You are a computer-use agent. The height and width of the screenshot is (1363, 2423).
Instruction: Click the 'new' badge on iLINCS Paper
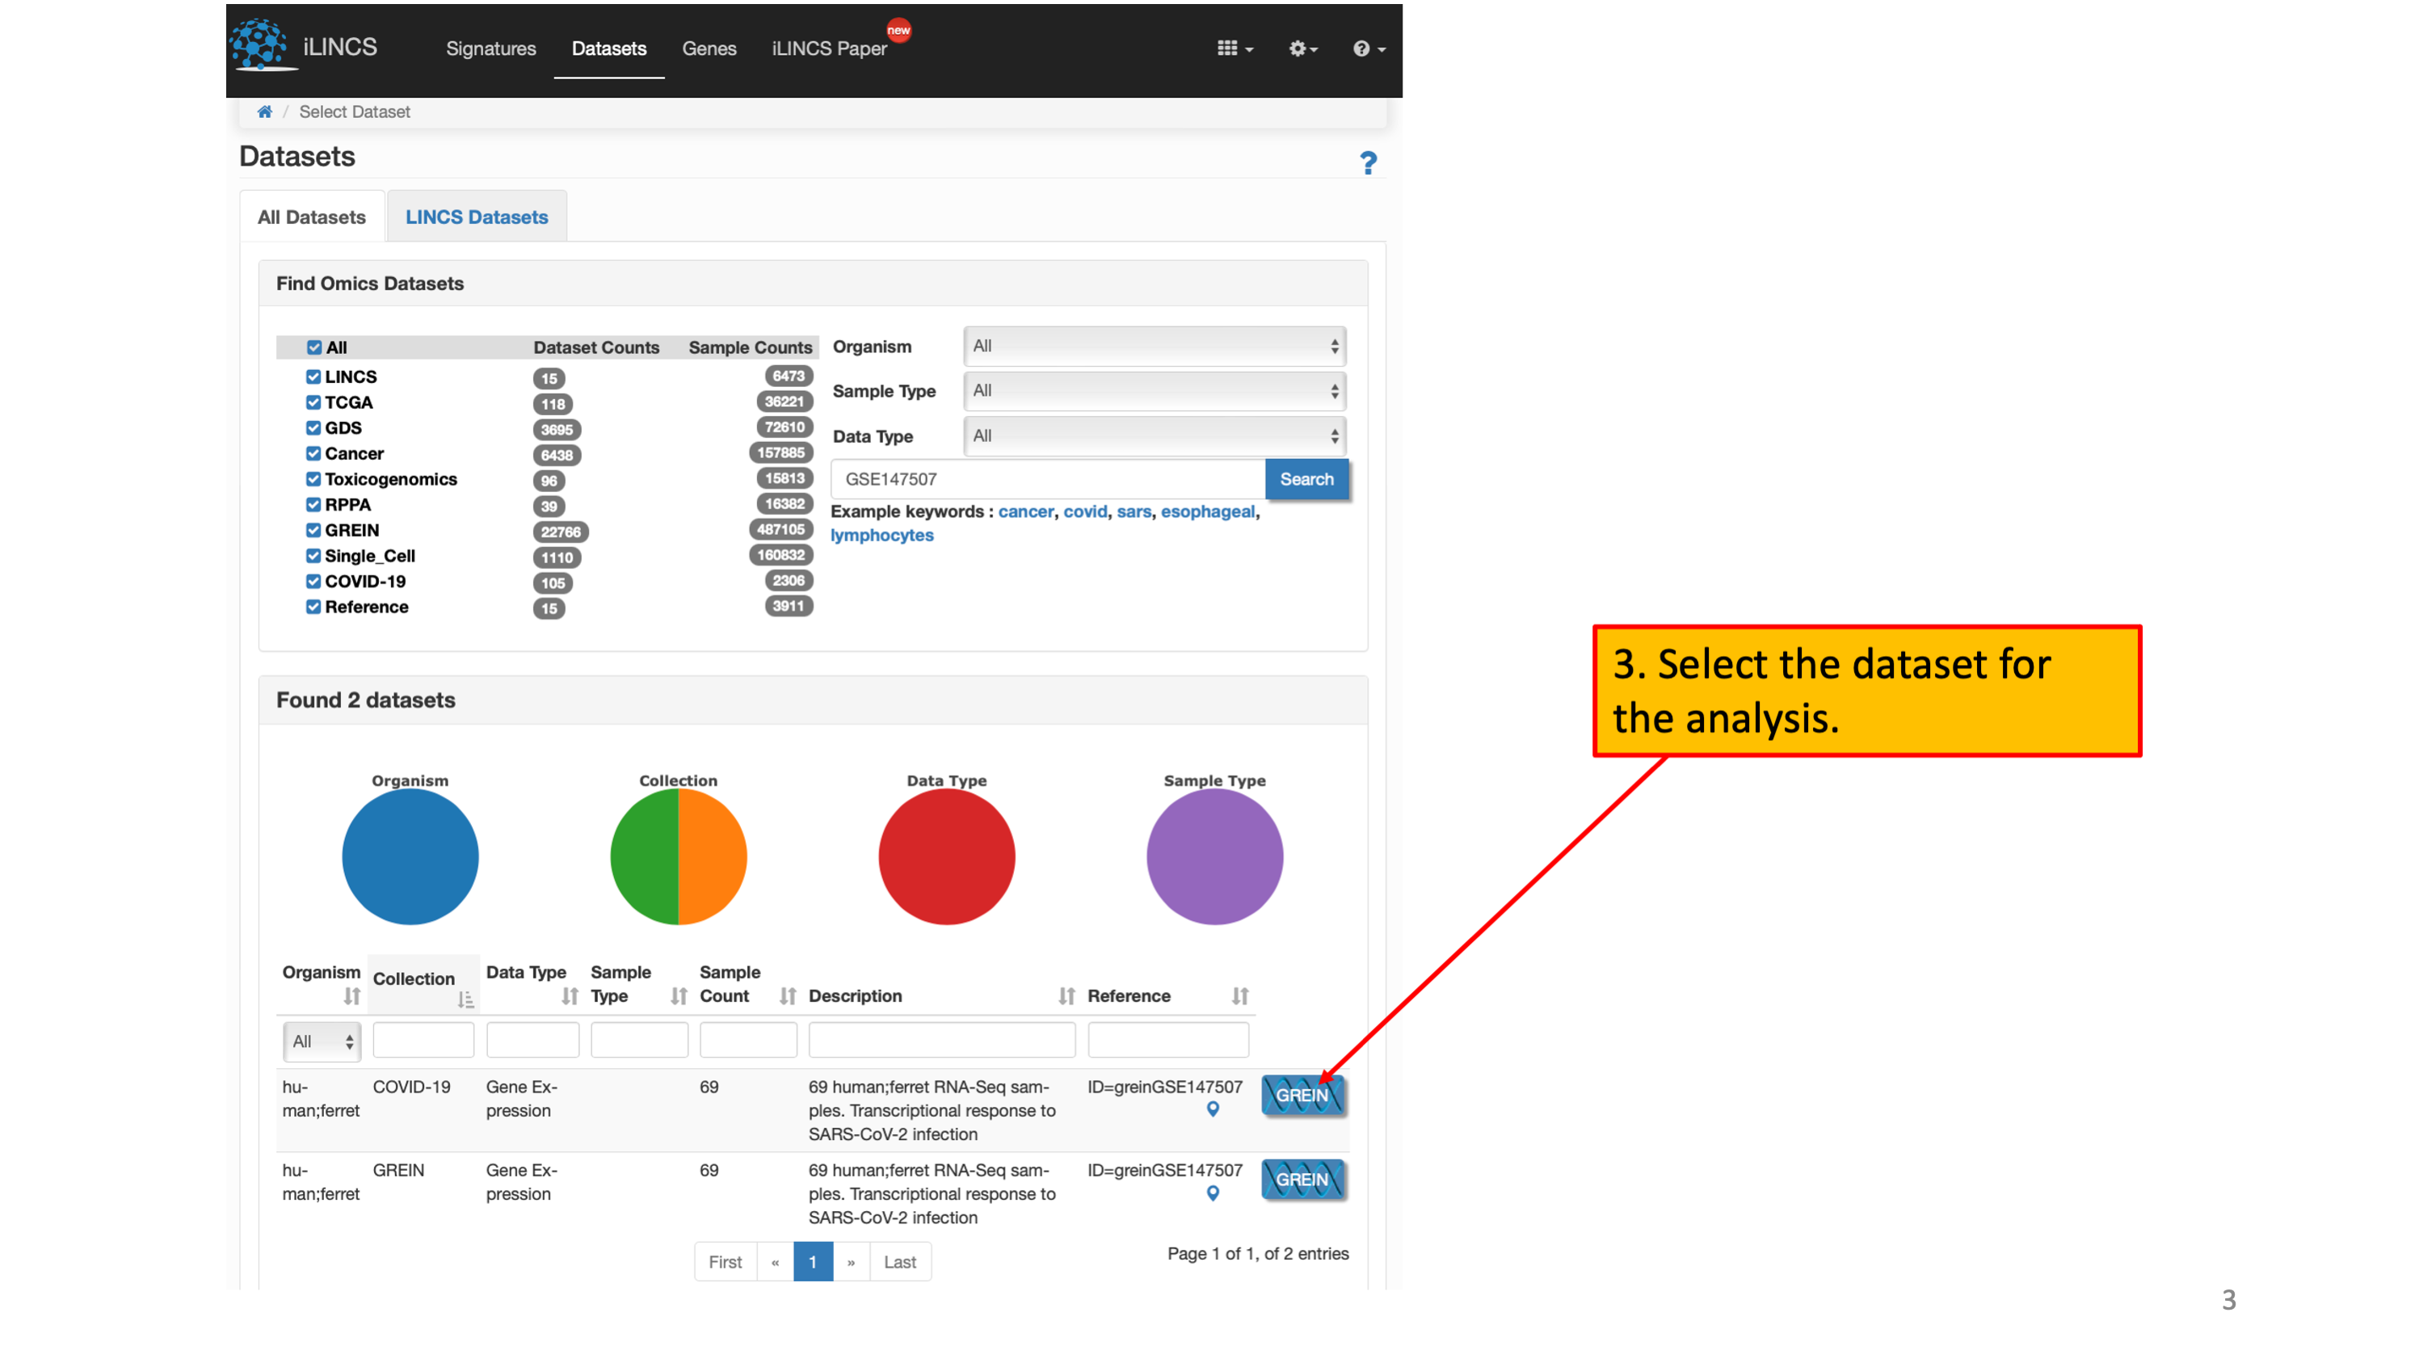898,30
